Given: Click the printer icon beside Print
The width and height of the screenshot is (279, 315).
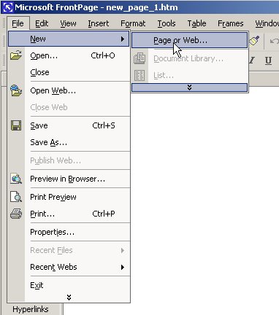Looking at the screenshot, I should (x=16, y=214).
